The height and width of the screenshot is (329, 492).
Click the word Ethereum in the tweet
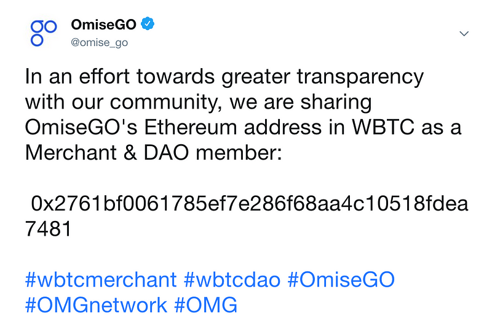click(x=191, y=127)
